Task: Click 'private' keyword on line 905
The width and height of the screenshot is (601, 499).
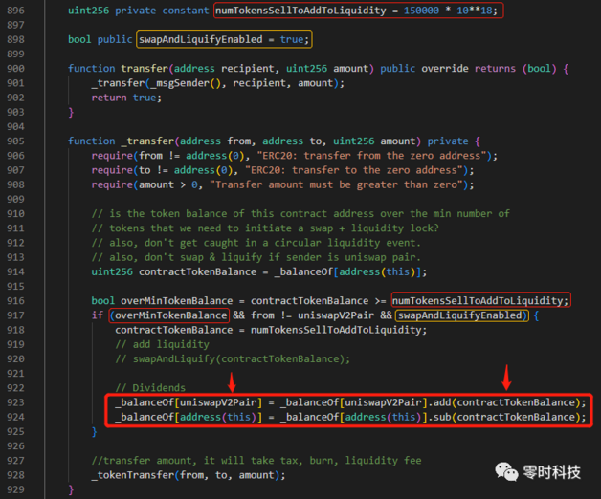Action: click(x=448, y=141)
